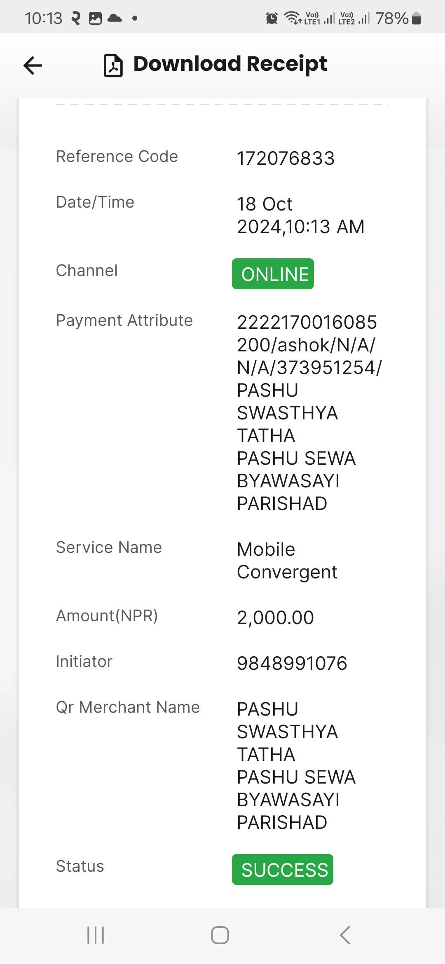Tap the cloud notification icon
This screenshot has width=445, height=964.
pos(115,18)
